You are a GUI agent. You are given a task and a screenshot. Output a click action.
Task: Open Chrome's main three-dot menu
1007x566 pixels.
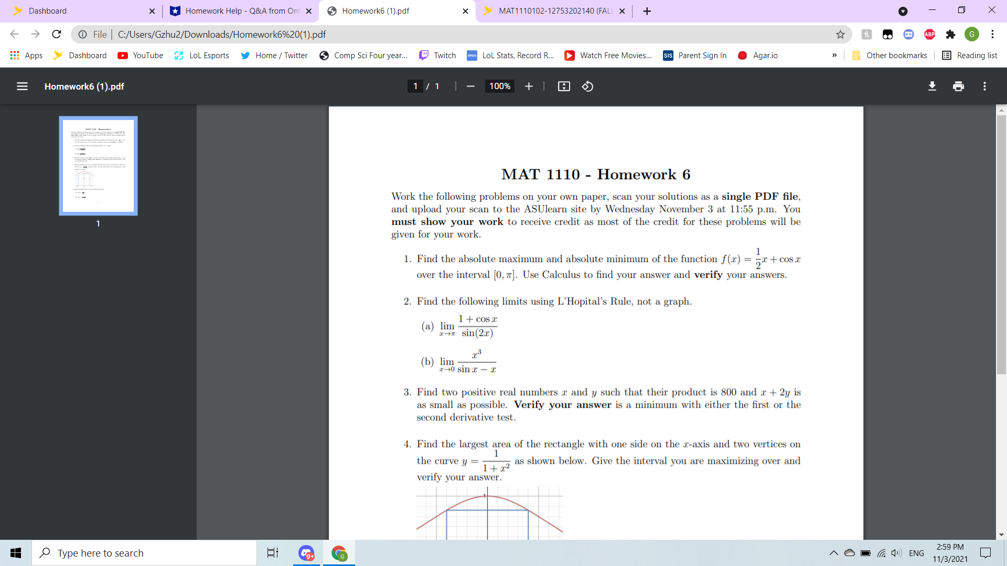[992, 34]
